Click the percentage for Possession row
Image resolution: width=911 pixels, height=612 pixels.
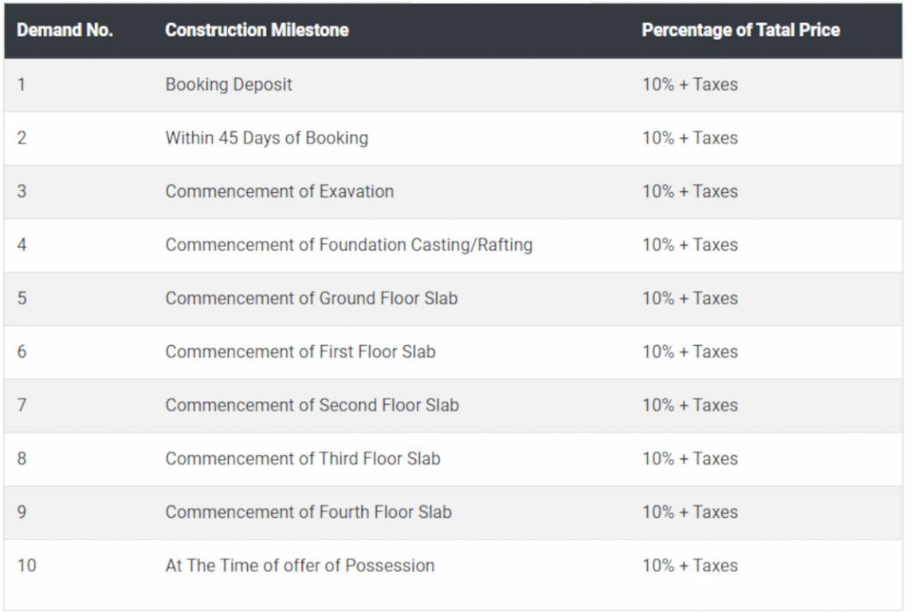click(x=689, y=566)
